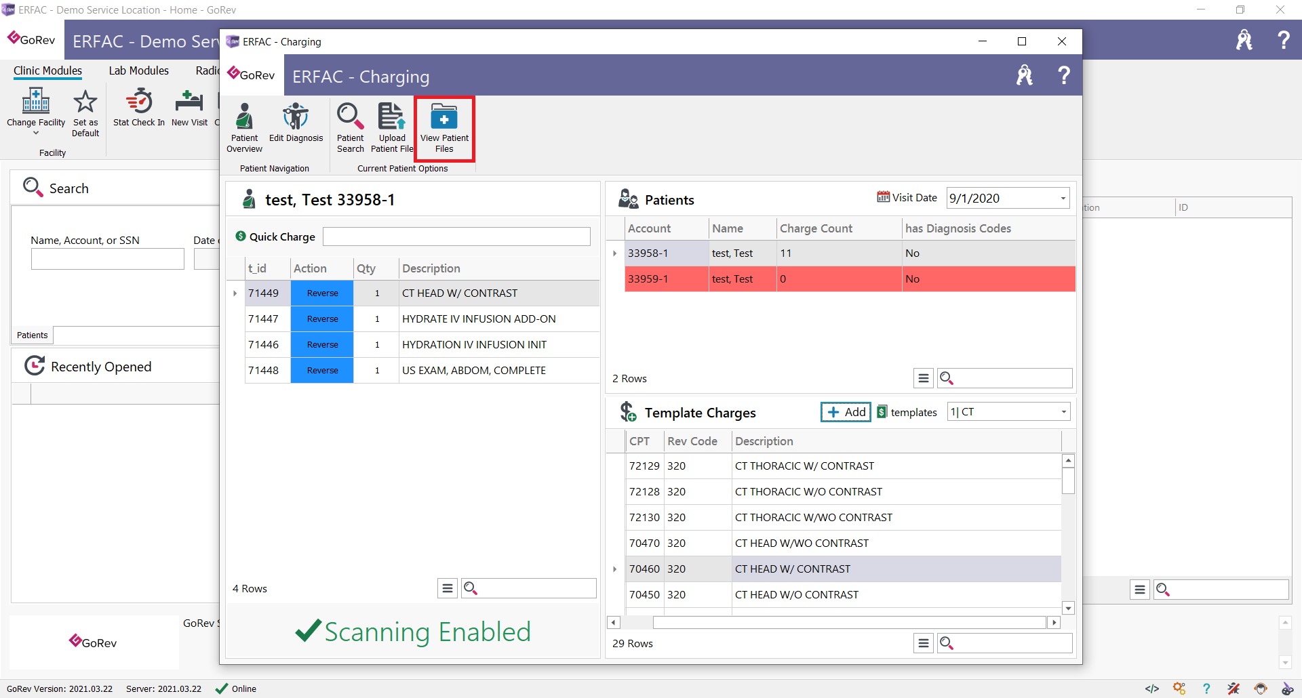
Task: Click ID column header in Home window
Action: point(1234,207)
